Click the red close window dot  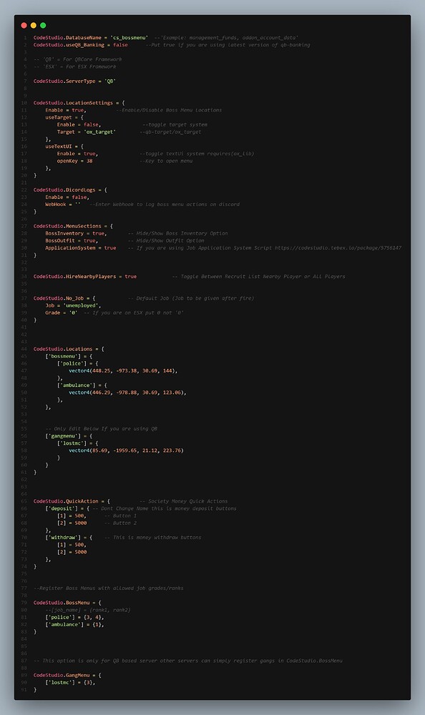point(24,26)
